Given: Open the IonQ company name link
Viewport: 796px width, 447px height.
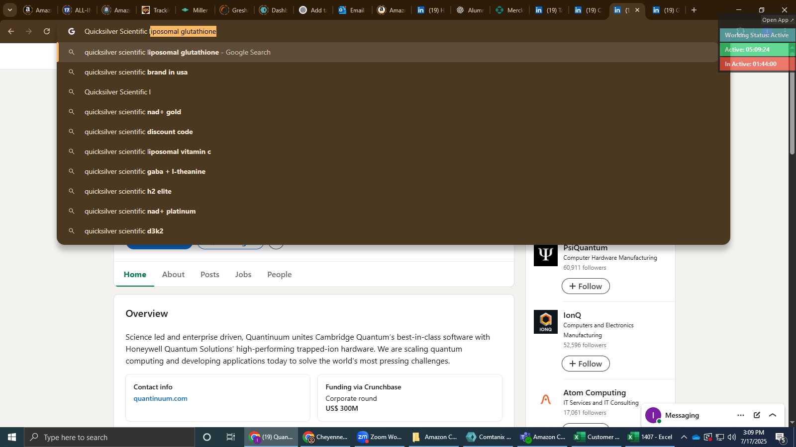Looking at the screenshot, I should 572,315.
